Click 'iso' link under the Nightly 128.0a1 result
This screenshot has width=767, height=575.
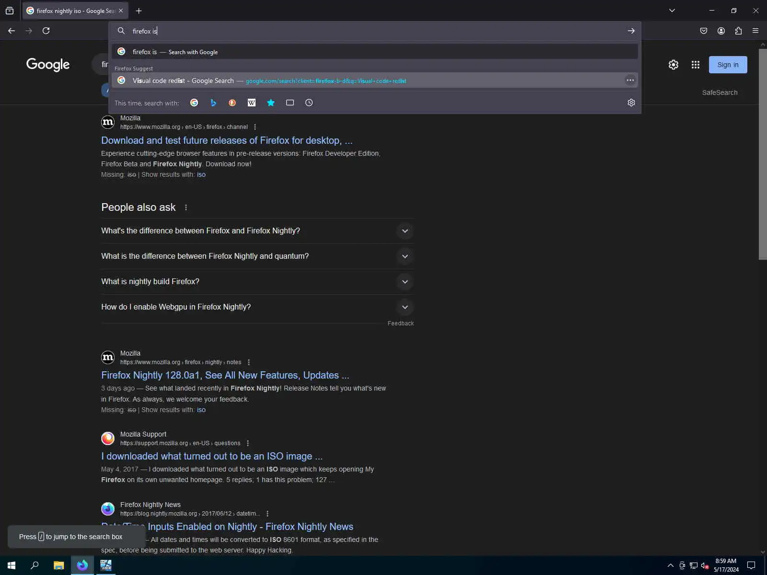click(x=201, y=410)
